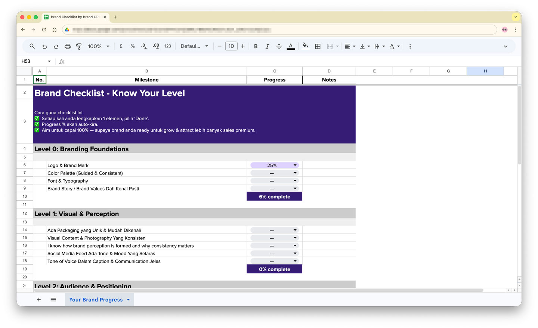Click the merge cells icon
Image resolution: width=538 pixels, height=328 pixels.
tap(330, 46)
